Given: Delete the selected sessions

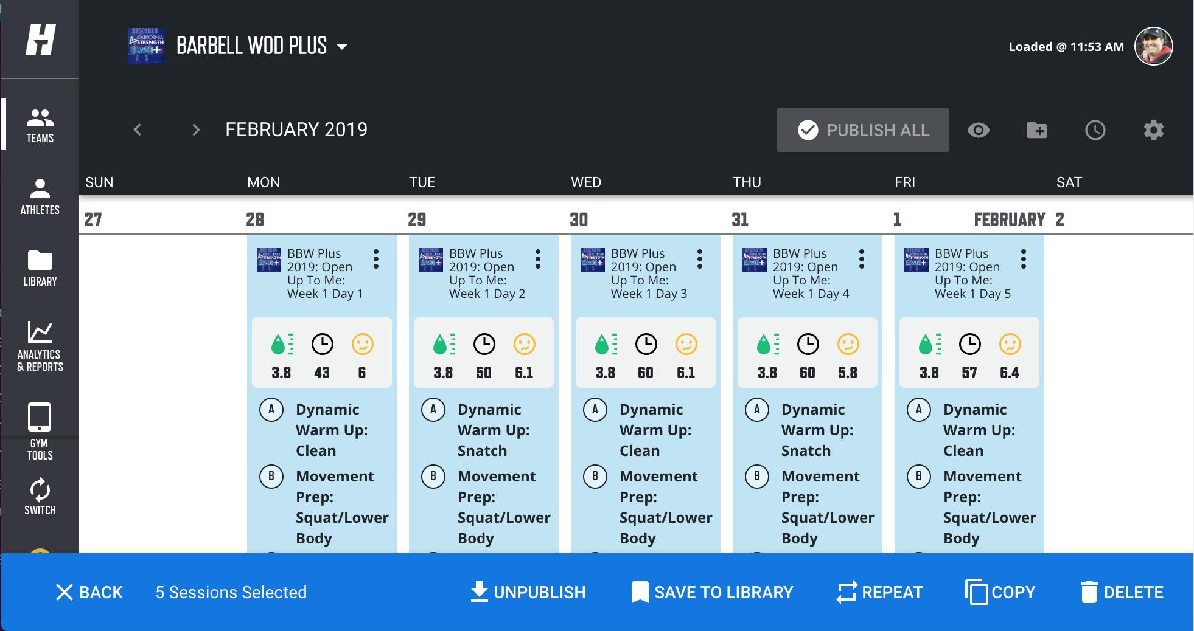Looking at the screenshot, I should tap(1122, 592).
